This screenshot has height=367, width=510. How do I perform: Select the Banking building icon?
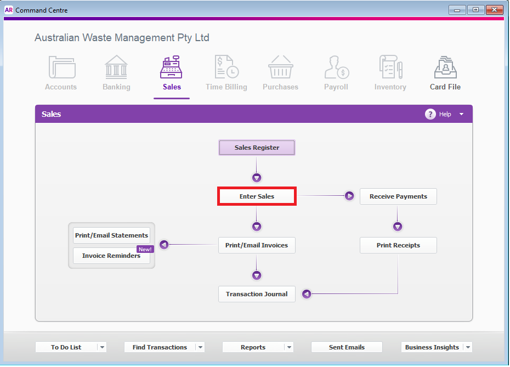[116, 67]
